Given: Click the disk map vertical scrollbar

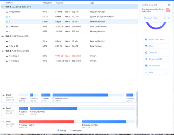Looking at the screenshot, I should click(137, 109).
